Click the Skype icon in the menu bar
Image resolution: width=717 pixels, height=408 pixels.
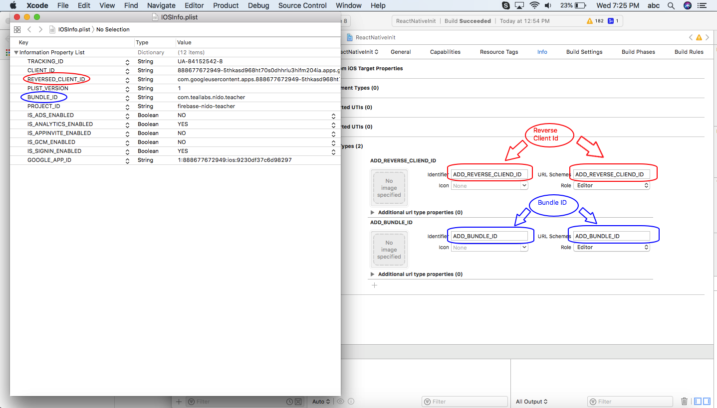click(506, 5)
